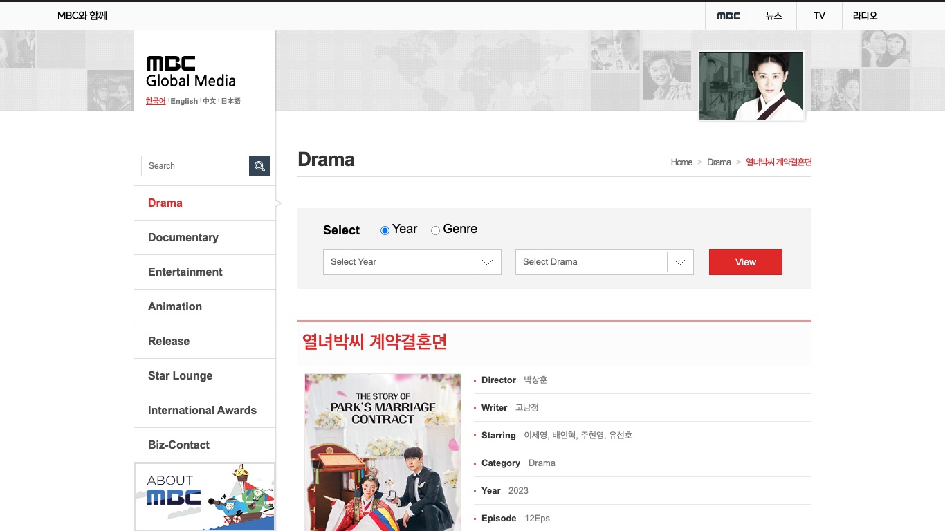Open TV in top navigation
The image size is (945, 531).
(x=819, y=16)
